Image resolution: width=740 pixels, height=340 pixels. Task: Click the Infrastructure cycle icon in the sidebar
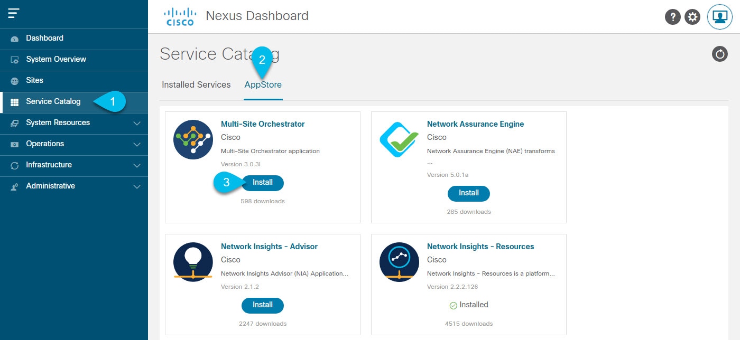(15, 165)
